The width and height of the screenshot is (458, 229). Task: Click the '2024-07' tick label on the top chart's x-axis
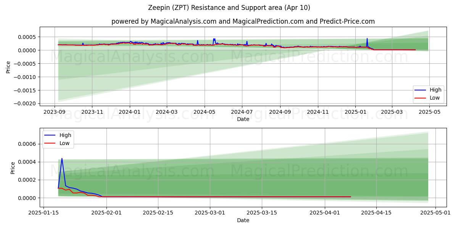tap(242, 112)
